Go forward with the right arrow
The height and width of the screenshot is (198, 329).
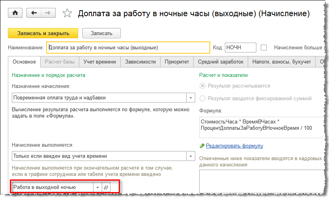coord(47,13)
